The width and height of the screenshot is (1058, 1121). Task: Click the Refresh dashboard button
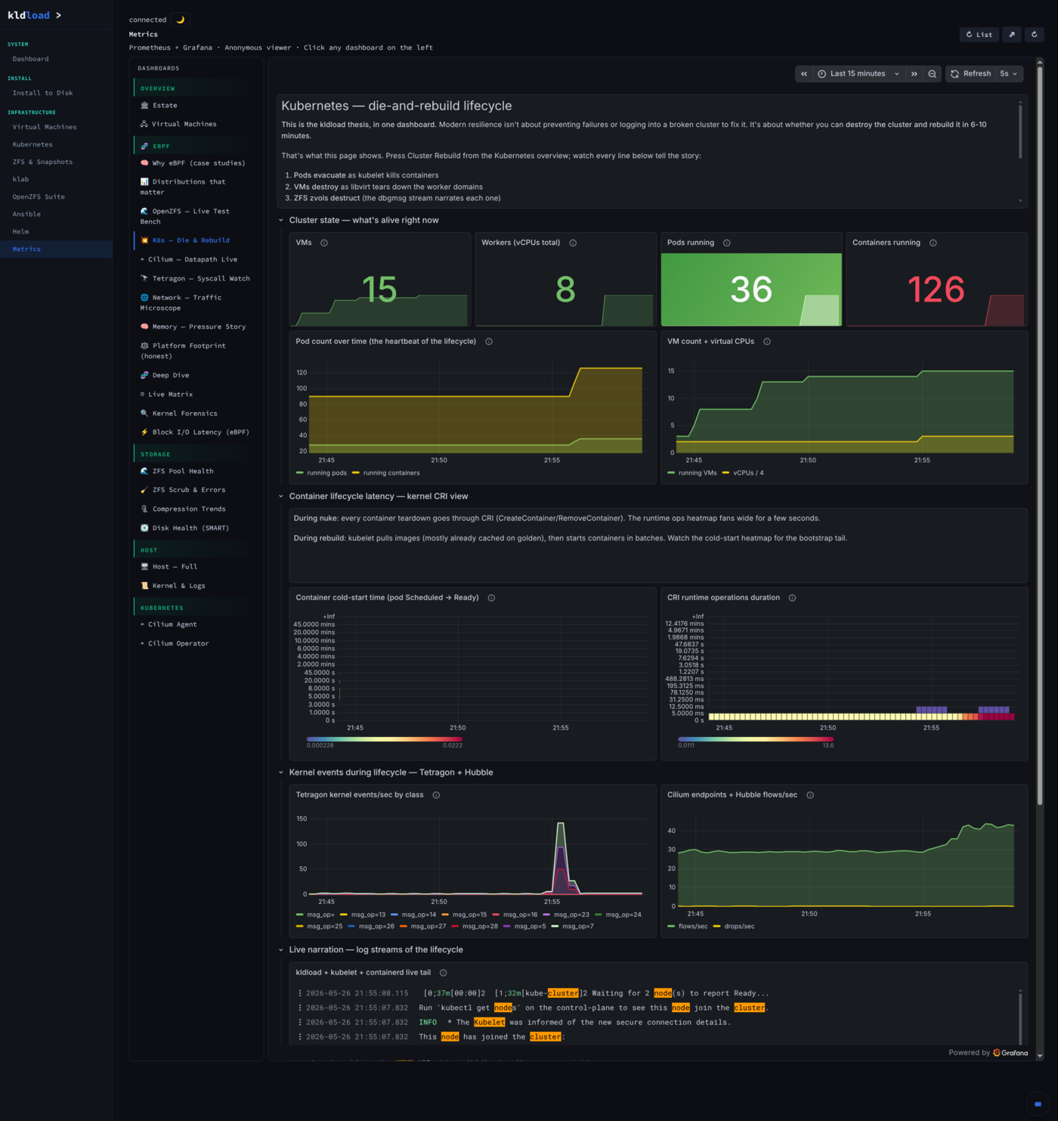pyautogui.click(x=971, y=73)
